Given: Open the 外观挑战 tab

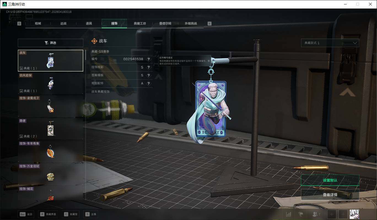Looking at the screenshot, I should (191, 24).
